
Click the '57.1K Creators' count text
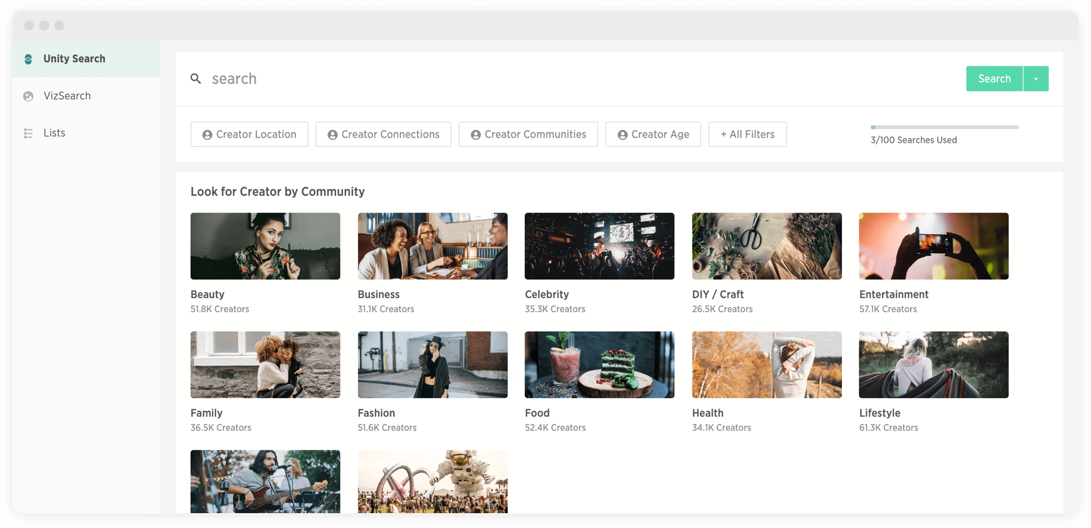click(x=888, y=309)
